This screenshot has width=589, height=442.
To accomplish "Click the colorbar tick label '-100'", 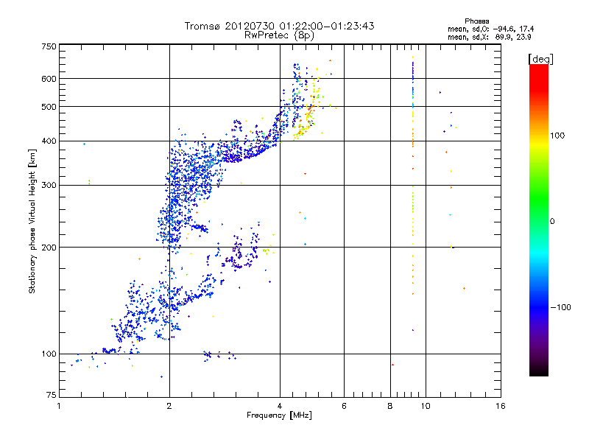I will (560, 307).
